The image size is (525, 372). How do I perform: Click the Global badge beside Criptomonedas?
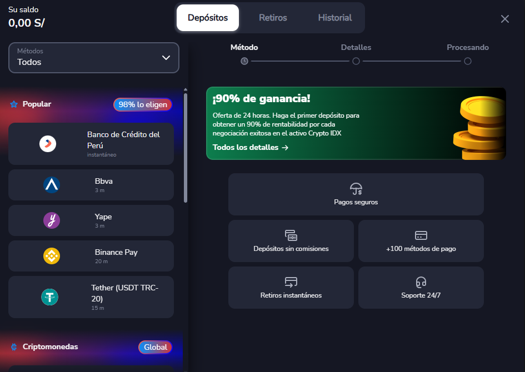click(155, 347)
